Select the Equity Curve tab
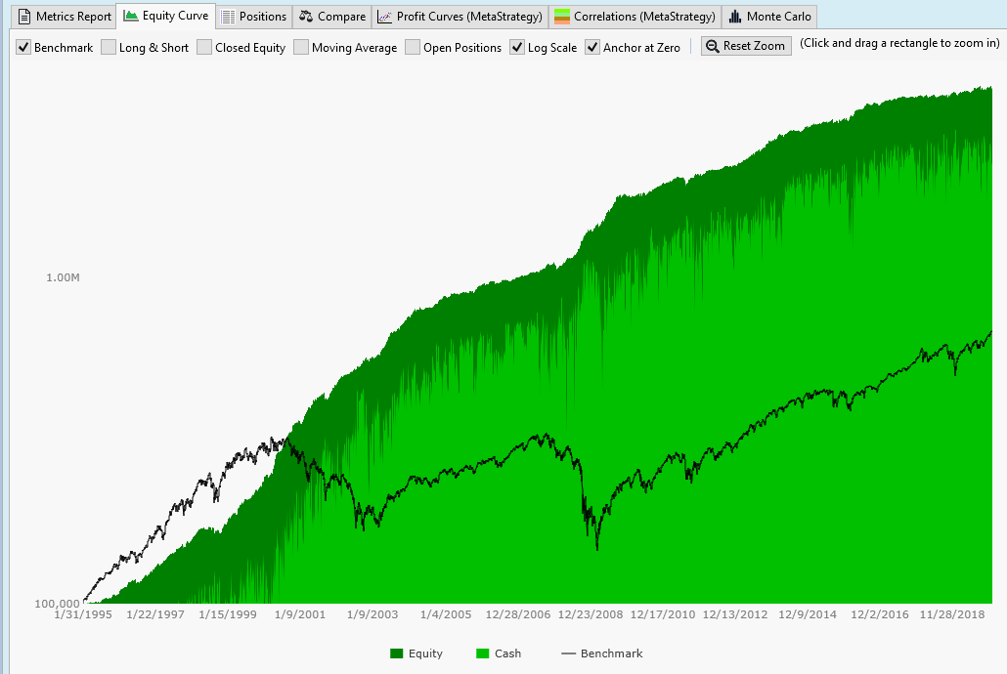1007x674 pixels. pyautogui.click(x=165, y=16)
